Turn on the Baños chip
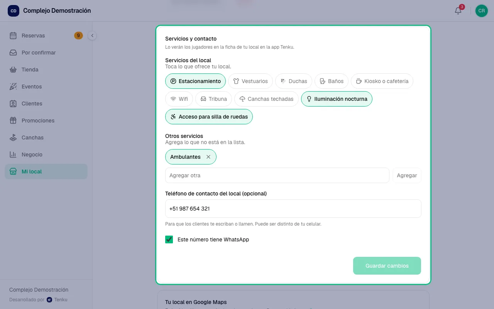The width and height of the screenshot is (494, 309). point(332,81)
